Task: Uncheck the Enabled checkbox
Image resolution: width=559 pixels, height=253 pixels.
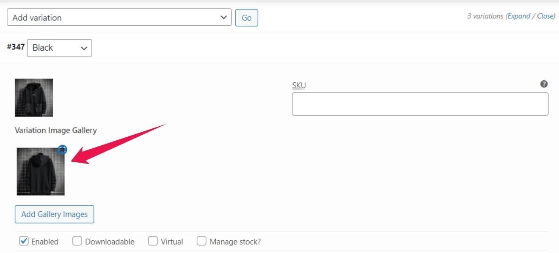Action: click(x=24, y=241)
